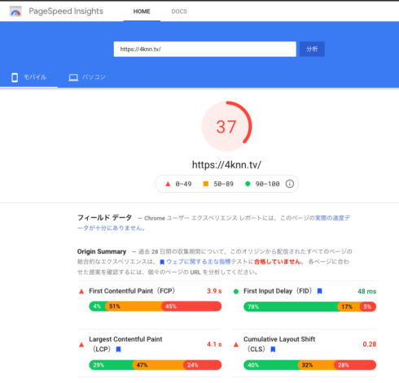
Task: Click the orange square 50-89 legend icon
Action: click(206, 184)
